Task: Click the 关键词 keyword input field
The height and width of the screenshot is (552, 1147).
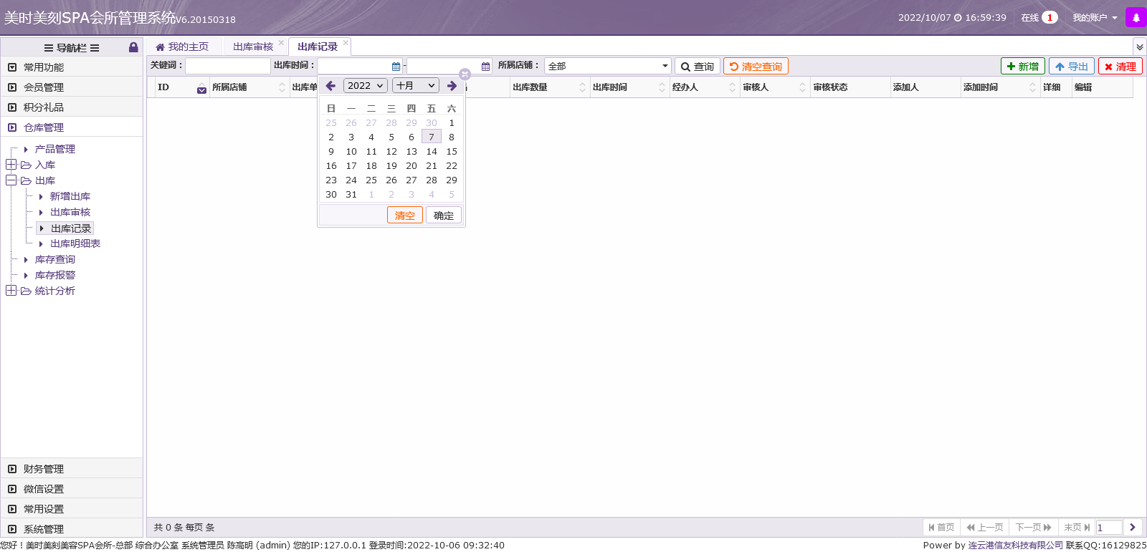Action: pyautogui.click(x=227, y=66)
